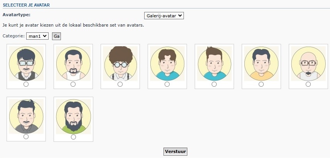Screen dimensions: 330x158
Task: Click the goatee avatar in white tank top
Action: 73,64
